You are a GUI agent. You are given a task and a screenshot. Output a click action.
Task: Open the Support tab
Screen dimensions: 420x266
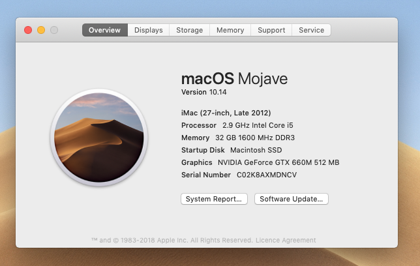pos(271,30)
